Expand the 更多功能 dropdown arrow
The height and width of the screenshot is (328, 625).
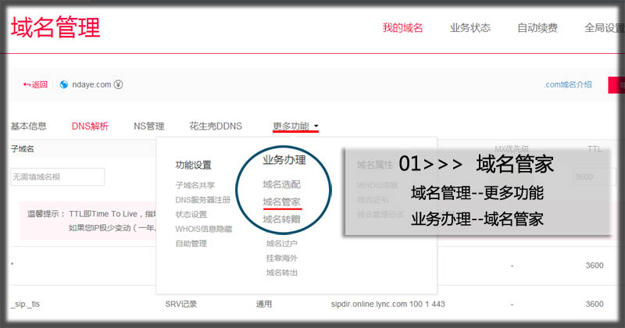coord(316,127)
